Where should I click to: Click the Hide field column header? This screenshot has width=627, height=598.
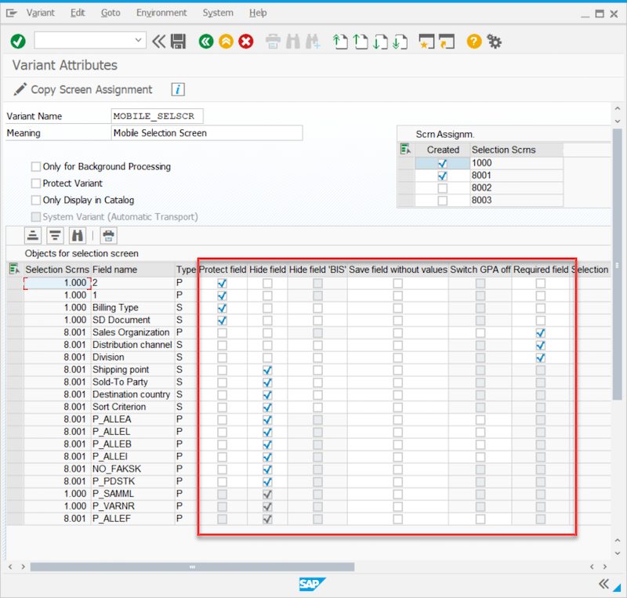267,270
